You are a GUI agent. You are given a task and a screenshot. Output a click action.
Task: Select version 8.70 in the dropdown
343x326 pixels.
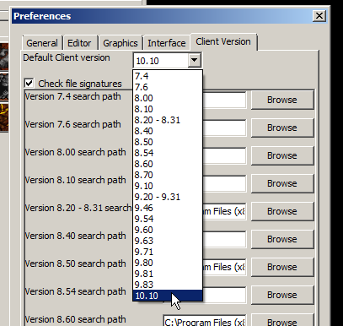tap(168, 175)
